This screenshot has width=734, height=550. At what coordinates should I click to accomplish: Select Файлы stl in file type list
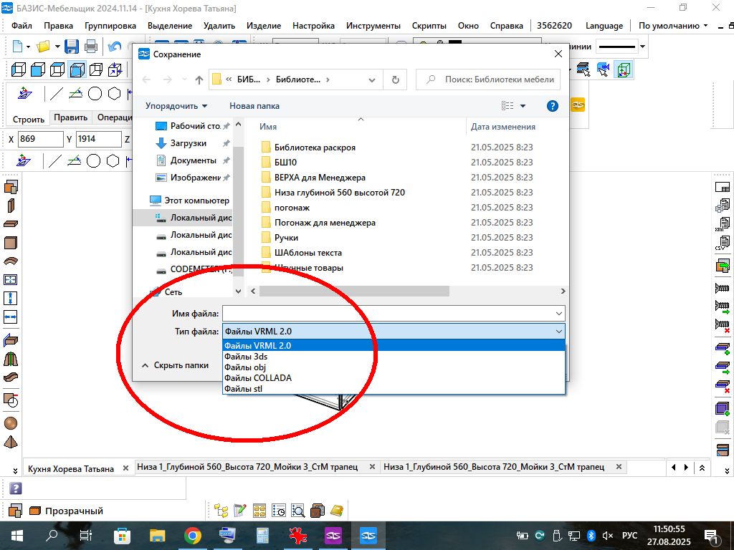(x=394, y=389)
